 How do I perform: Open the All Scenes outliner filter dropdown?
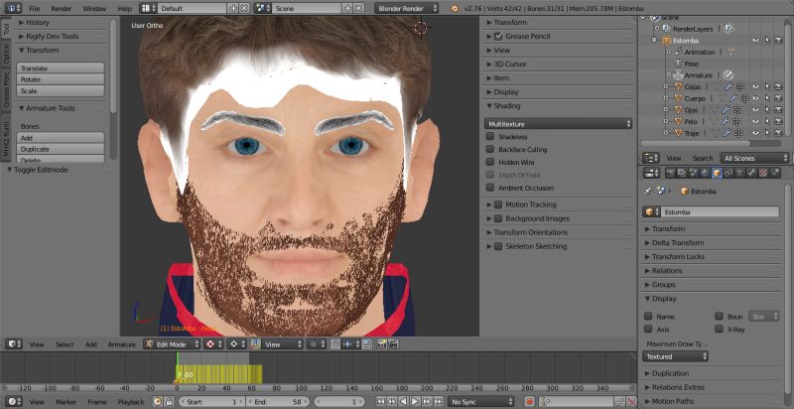point(754,159)
